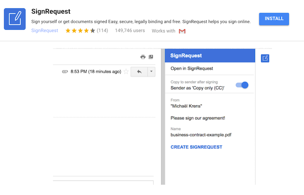Reply using the reply arrow button
This screenshot has height=195, width=304.
(139, 72)
